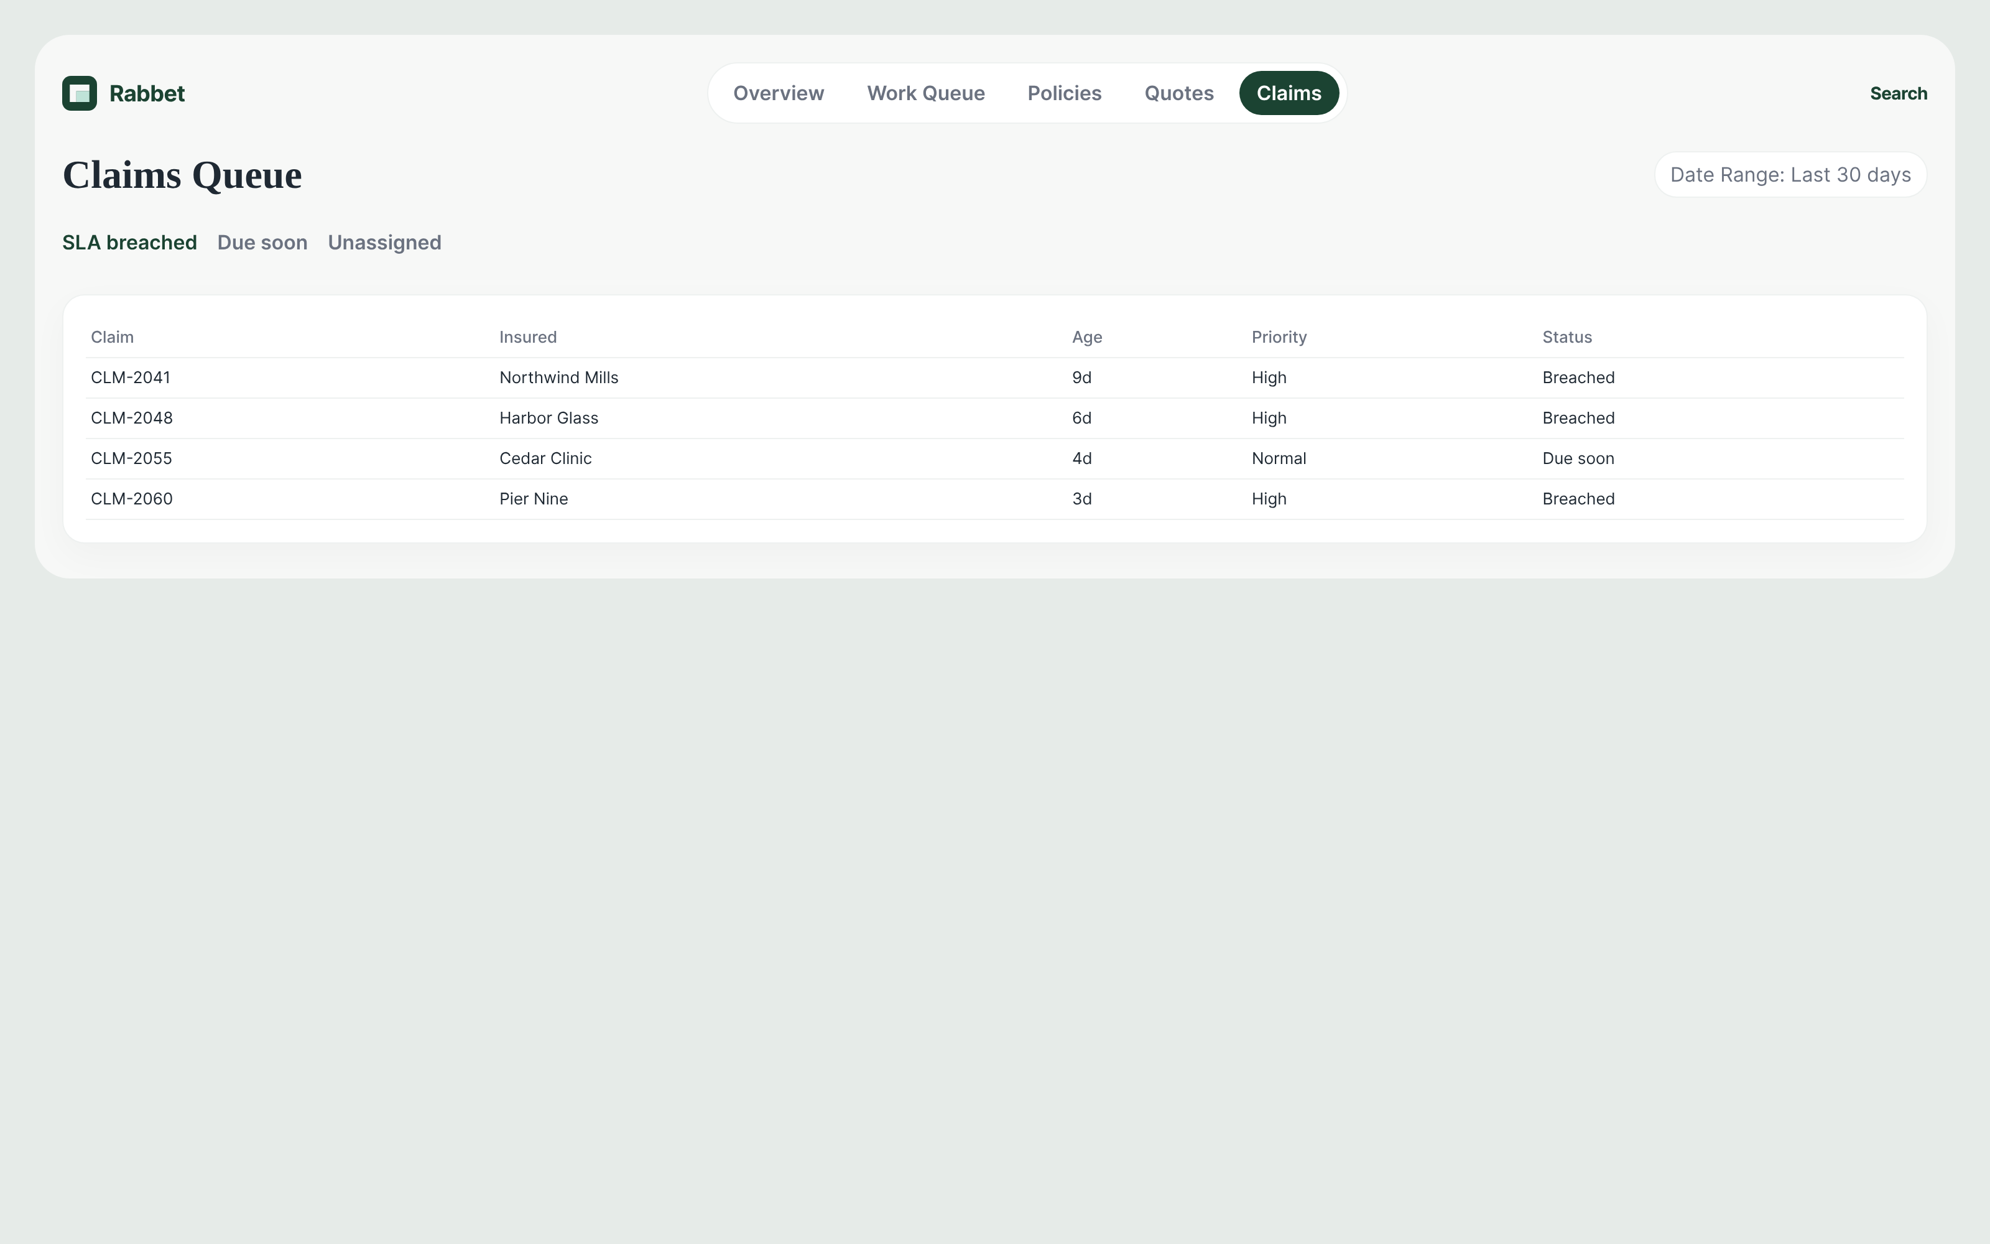Click Breached status for CLM-2041
The image size is (1990, 1244).
click(x=1578, y=378)
